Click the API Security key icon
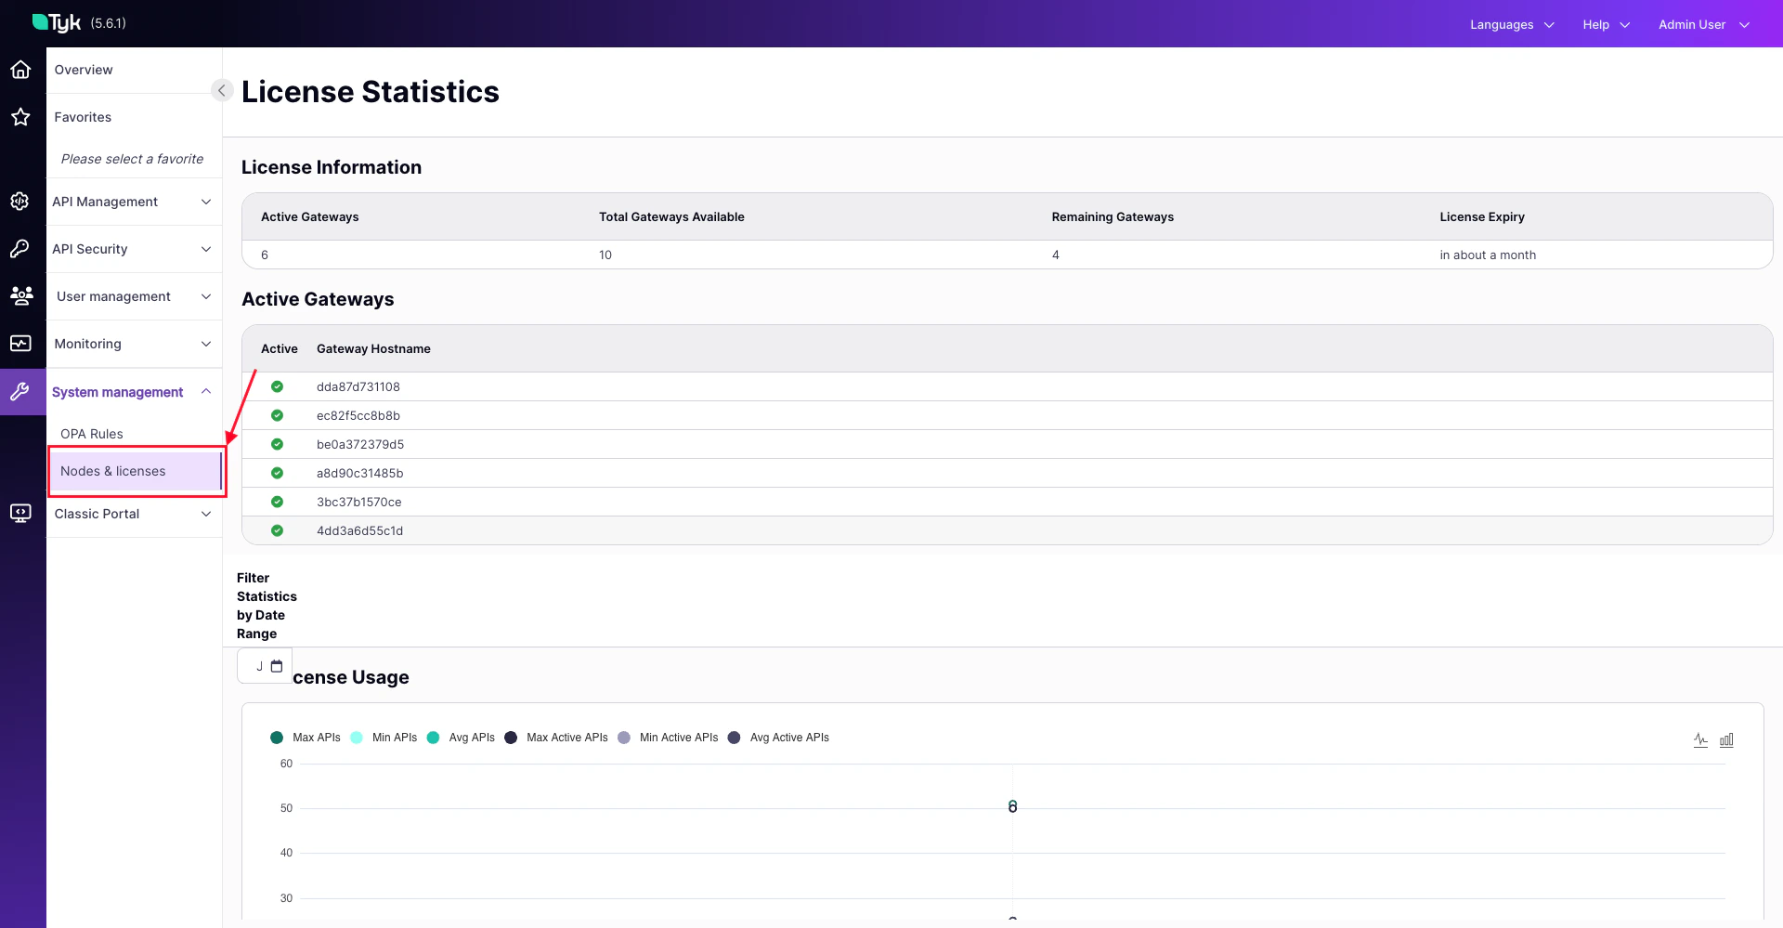The width and height of the screenshot is (1783, 928). tap(20, 249)
